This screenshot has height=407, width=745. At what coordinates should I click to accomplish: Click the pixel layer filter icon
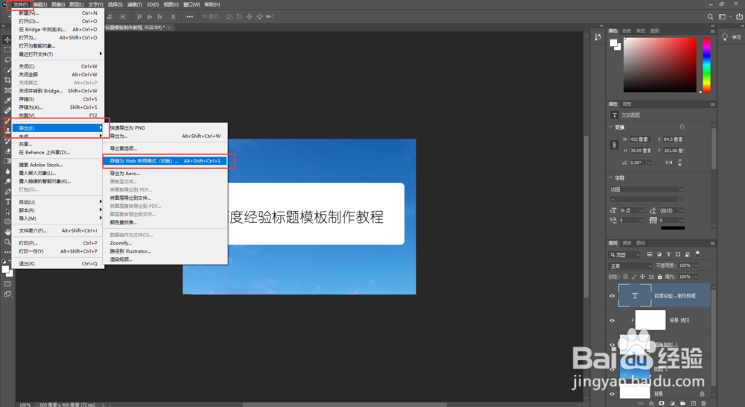(x=650, y=254)
